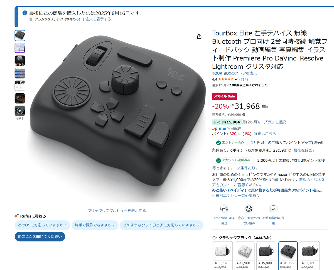Click the Amazonによる発送 truck icon
Image resolution: width=334 pixels, height=270 pixels.
click(224, 209)
